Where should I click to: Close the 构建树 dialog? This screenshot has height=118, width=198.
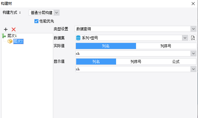click(x=193, y=4)
